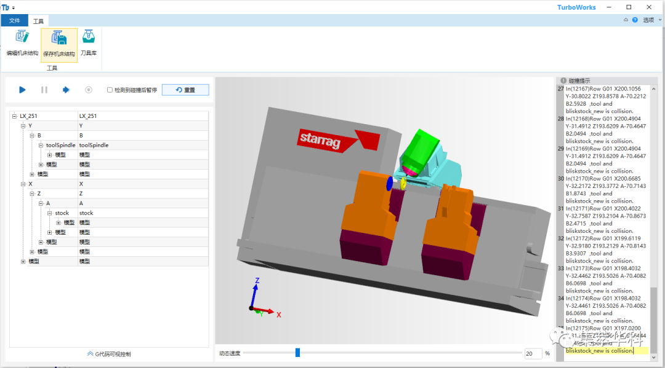This screenshot has width=665, height=368.
Task: Click the speed percentage input field
Action: click(533, 353)
